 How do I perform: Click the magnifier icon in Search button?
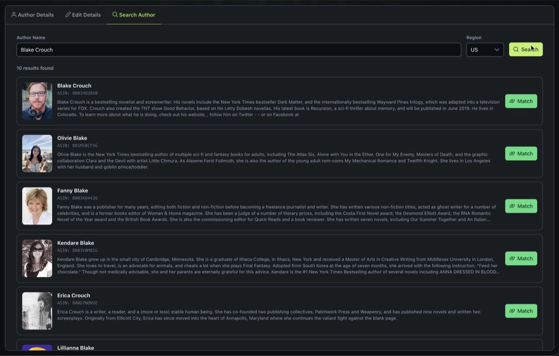click(516, 49)
